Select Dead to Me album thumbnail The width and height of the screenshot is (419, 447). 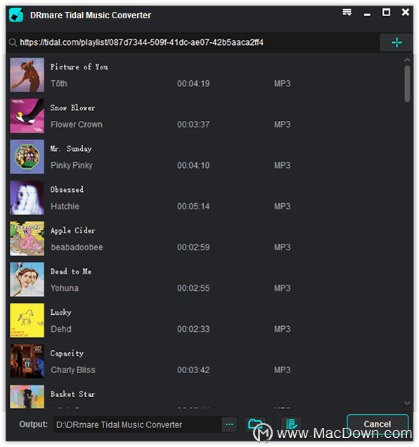27,280
